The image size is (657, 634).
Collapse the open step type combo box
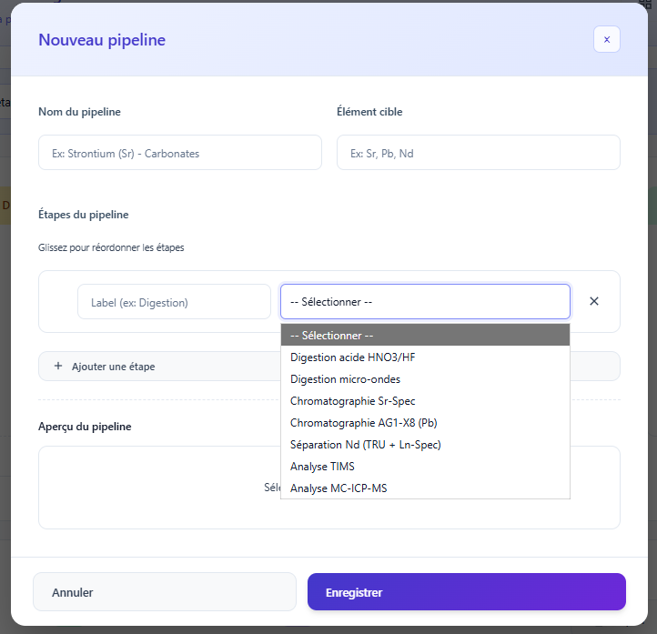[x=425, y=302]
